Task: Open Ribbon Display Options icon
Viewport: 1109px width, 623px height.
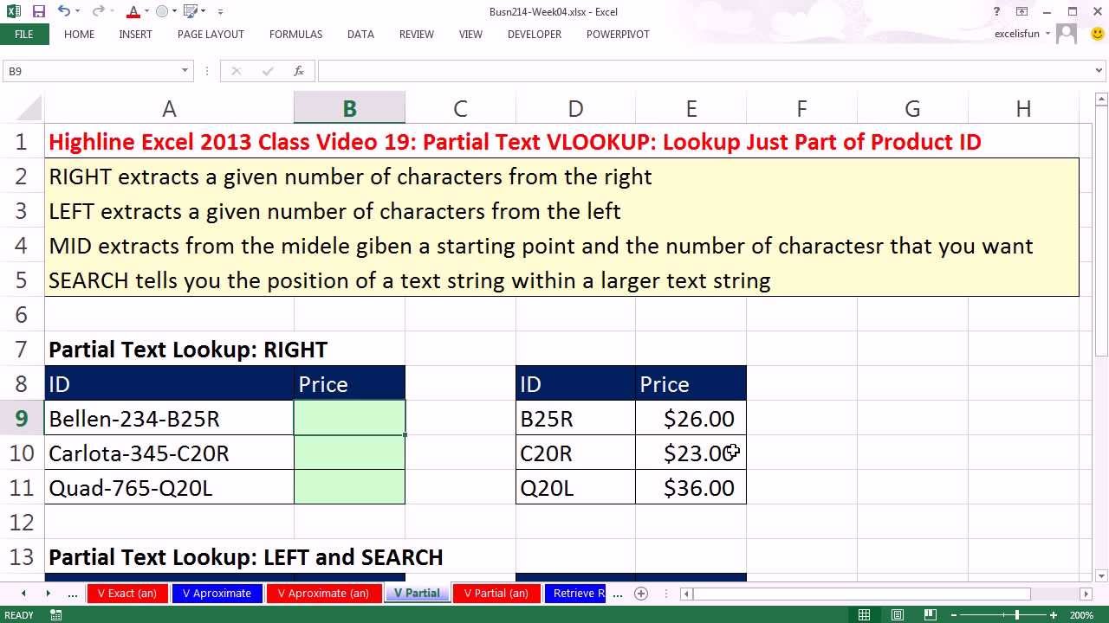Action: (1022, 12)
